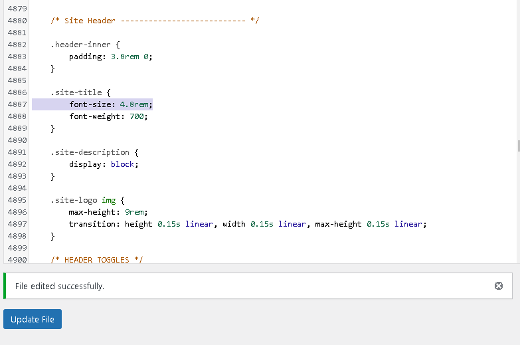Click the 'padding: 3.8rem 0;' declaration
Viewport: 520px width, 345px height.
tap(111, 57)
